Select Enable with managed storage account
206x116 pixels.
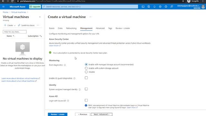(86, 64)
